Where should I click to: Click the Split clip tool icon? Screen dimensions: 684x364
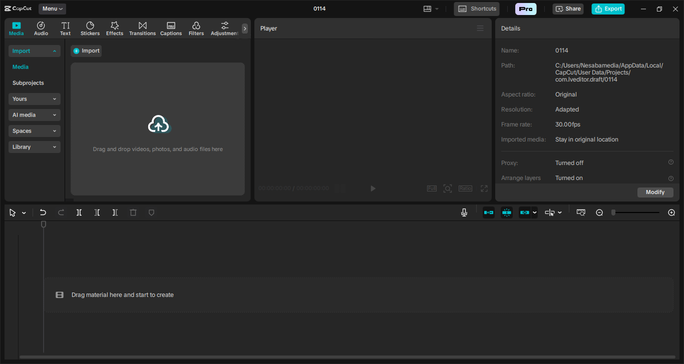pos(79,212)
